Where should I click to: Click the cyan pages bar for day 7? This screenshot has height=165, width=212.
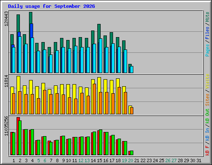[51, 64]
